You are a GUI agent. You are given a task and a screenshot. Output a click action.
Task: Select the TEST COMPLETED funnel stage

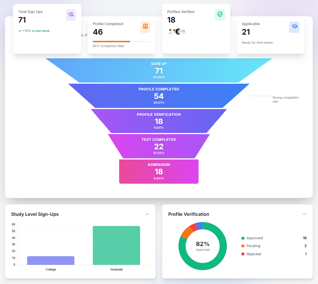[159, 146]
